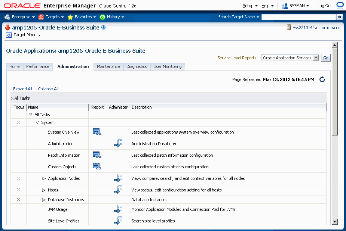The width and height of the screenshot is (346, 231).
Task: Click the search go arrow button
Action: pyautogui.click(x=339, y=17)
